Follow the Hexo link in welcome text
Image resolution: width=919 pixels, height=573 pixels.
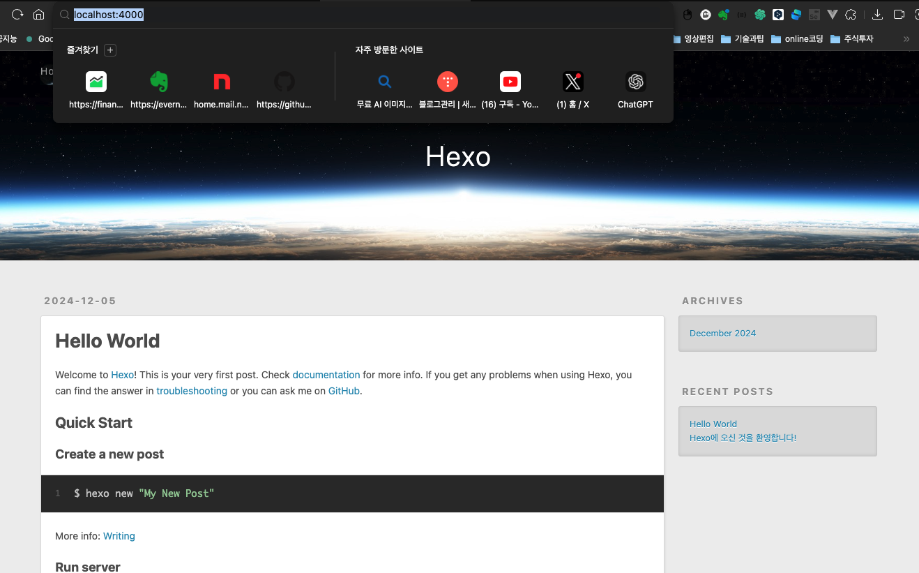pos(123,375)
